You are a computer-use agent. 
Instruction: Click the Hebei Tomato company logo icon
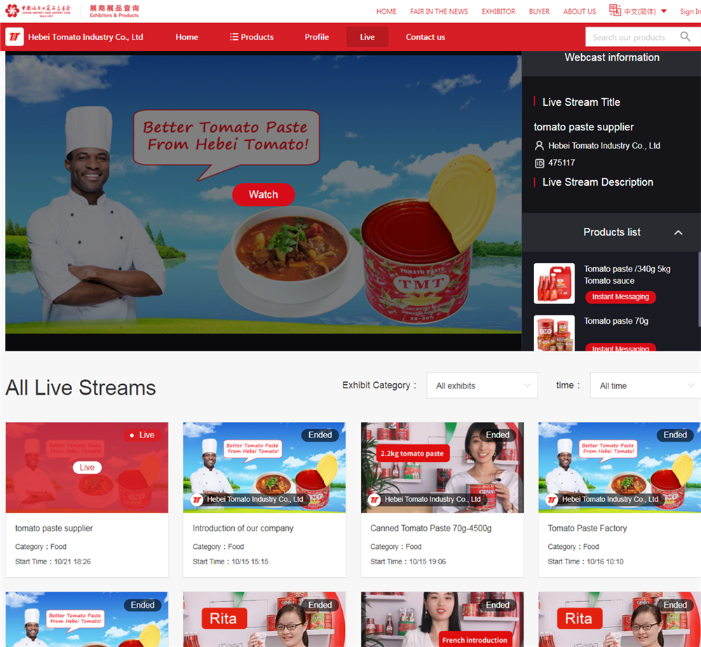(14, 36)
